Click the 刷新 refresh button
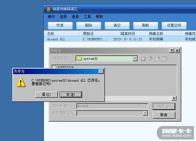196x141 pixels. pyautogui.click(x=146, y=25)
